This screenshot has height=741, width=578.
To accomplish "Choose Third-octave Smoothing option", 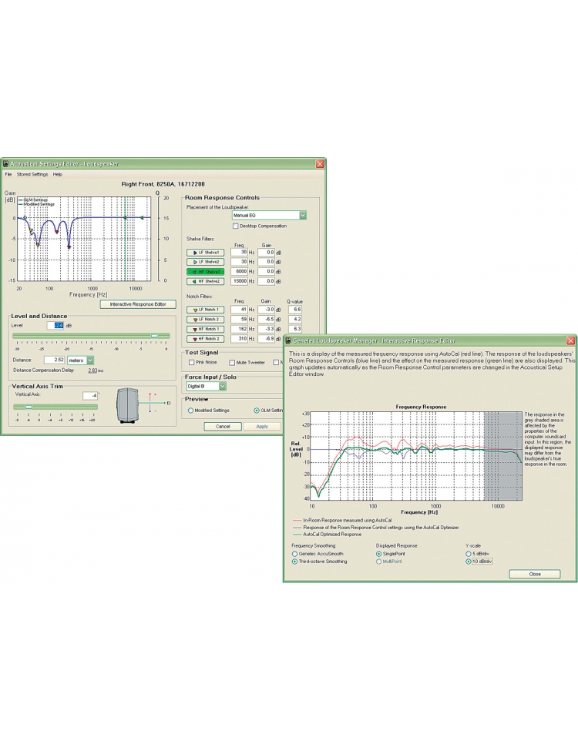I will click(294, 562).
